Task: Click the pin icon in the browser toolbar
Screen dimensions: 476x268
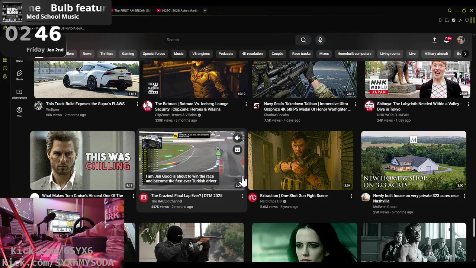Action: click(x=440, y=20)
